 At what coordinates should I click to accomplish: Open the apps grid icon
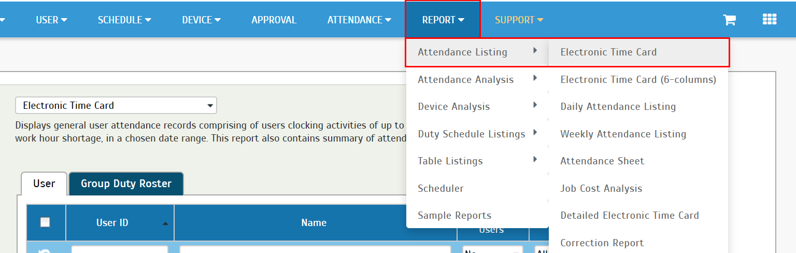pos(770,19)
